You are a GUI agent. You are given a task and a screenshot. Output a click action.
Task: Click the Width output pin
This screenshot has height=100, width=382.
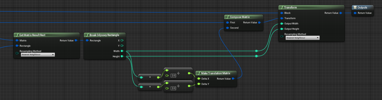coord(122,51)
